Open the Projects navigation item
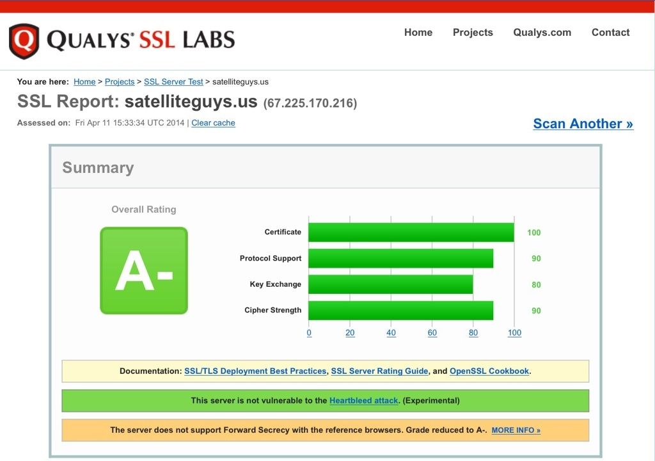This screenshot has width=655, height=461. (473, 32)
